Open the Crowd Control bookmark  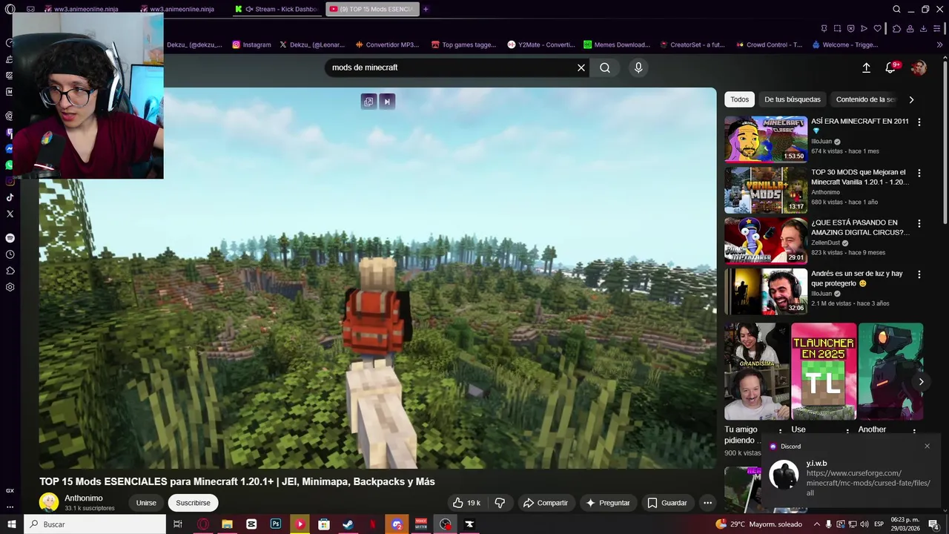769,44
